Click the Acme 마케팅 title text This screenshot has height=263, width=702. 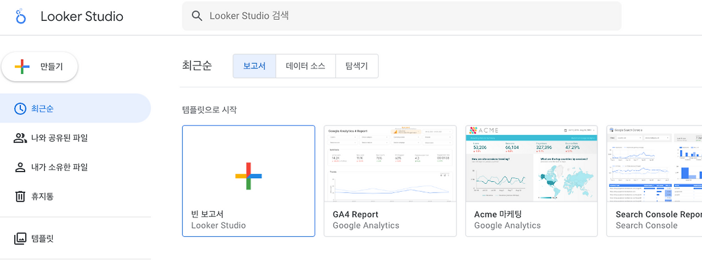[x=498, y=214]
